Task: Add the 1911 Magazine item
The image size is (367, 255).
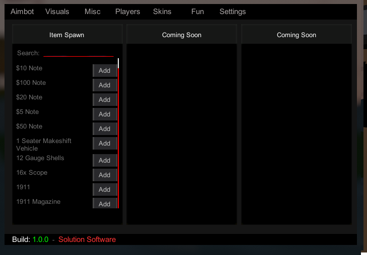Action: [x=105, y=203]
